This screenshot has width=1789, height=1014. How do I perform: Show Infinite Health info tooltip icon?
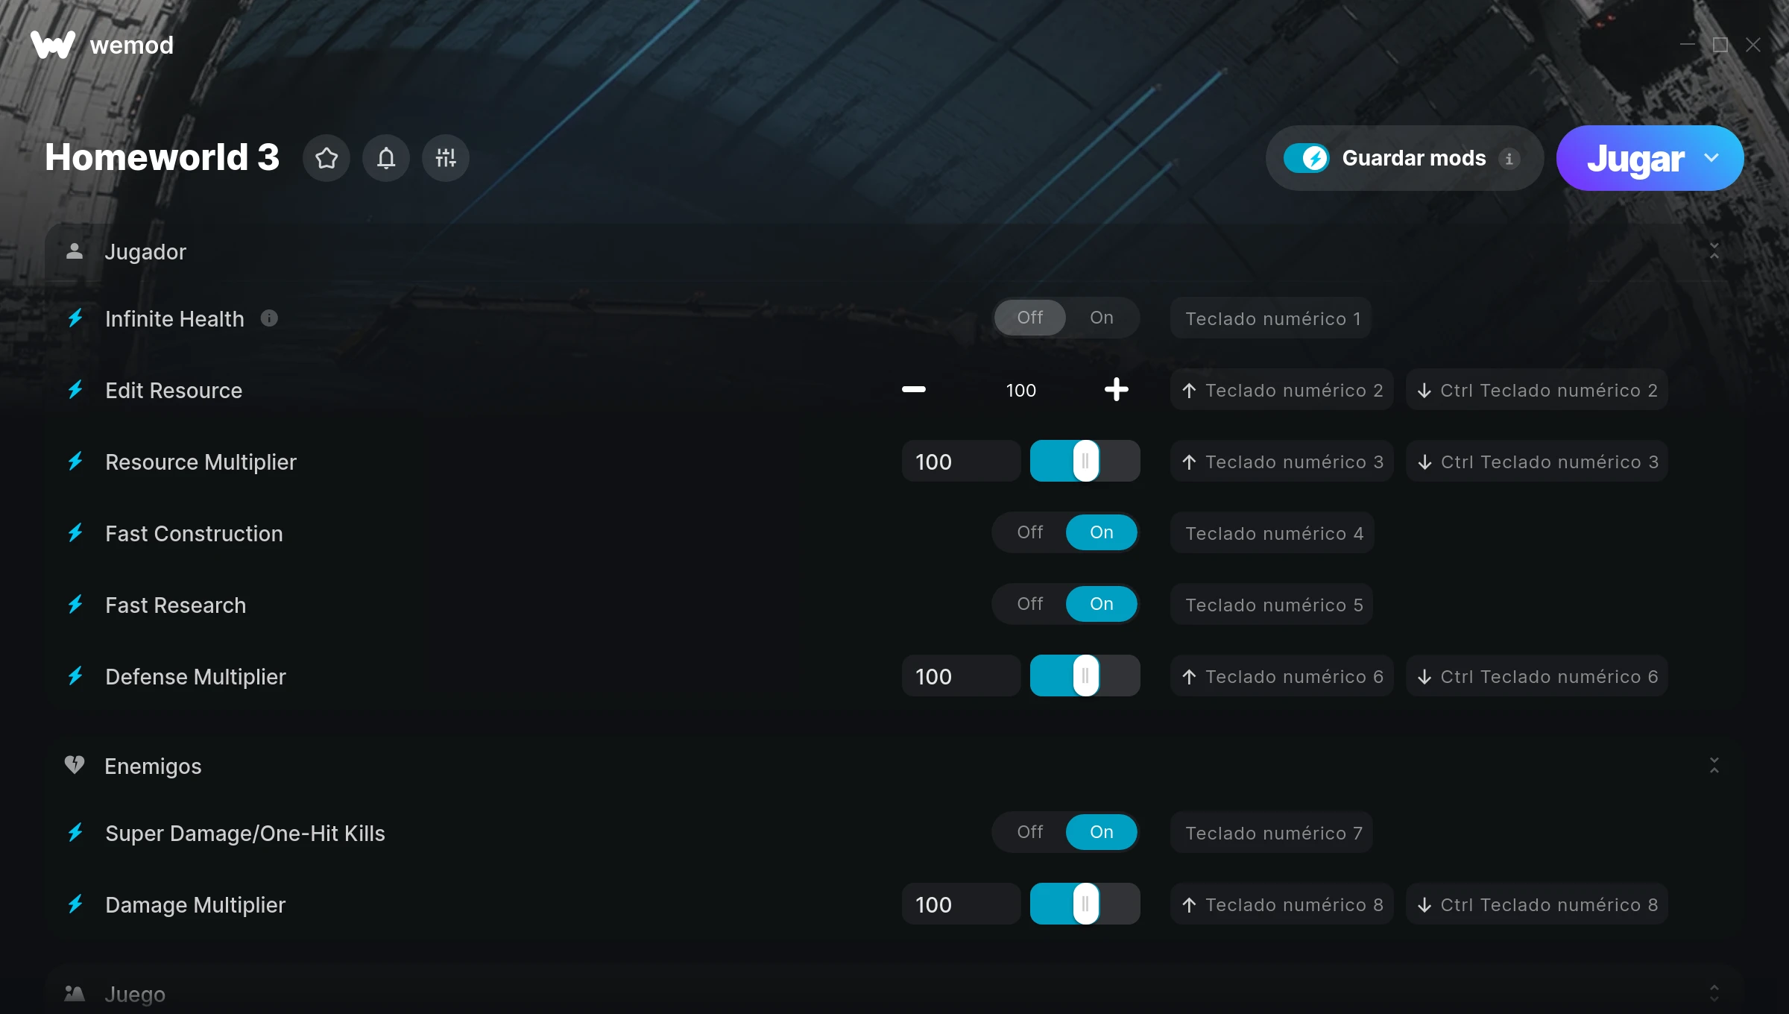click(270, 318)
